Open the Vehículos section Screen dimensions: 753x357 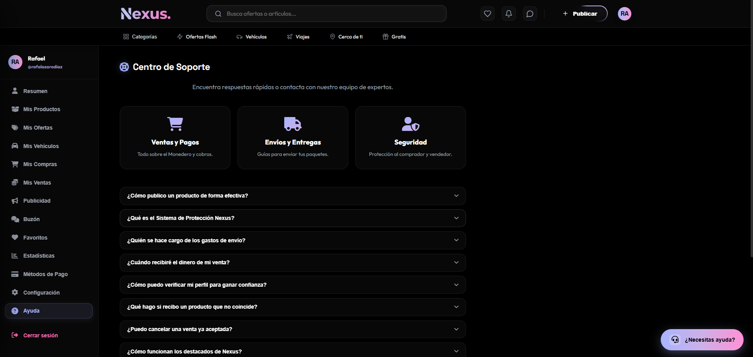(252, 37)
